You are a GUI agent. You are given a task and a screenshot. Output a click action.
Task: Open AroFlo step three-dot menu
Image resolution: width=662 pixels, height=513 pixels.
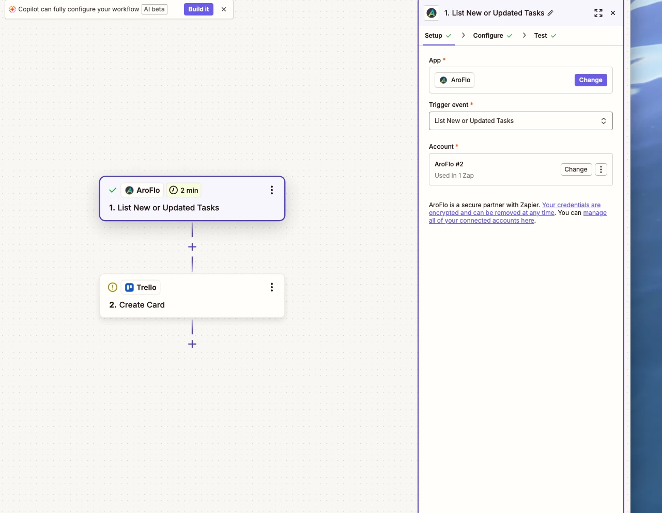[x=272, y=190]
